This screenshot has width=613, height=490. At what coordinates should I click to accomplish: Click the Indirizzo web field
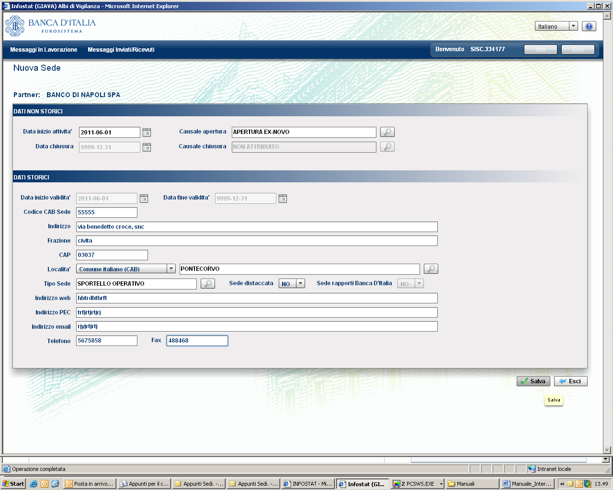(x=257, y=298)
